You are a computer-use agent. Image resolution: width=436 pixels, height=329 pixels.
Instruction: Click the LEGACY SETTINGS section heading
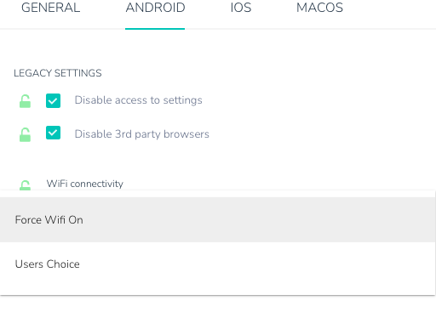coord(58,73)
